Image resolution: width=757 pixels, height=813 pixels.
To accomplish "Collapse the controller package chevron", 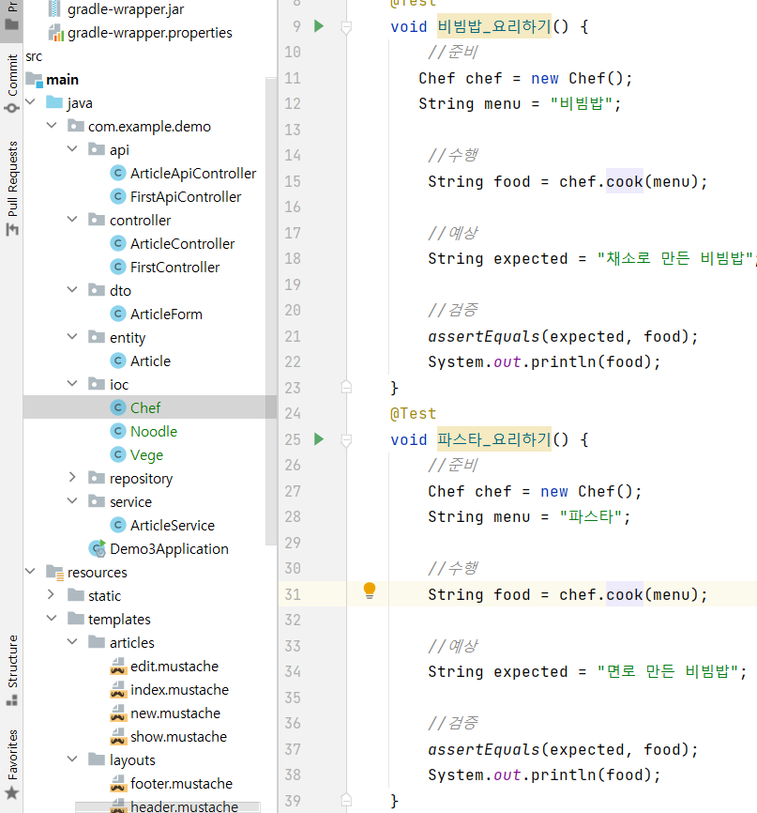I will point(72,220).
